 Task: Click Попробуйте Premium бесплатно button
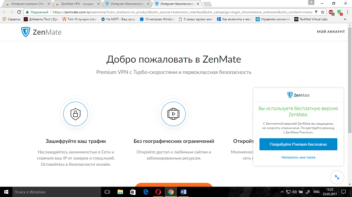pos(298,144)
